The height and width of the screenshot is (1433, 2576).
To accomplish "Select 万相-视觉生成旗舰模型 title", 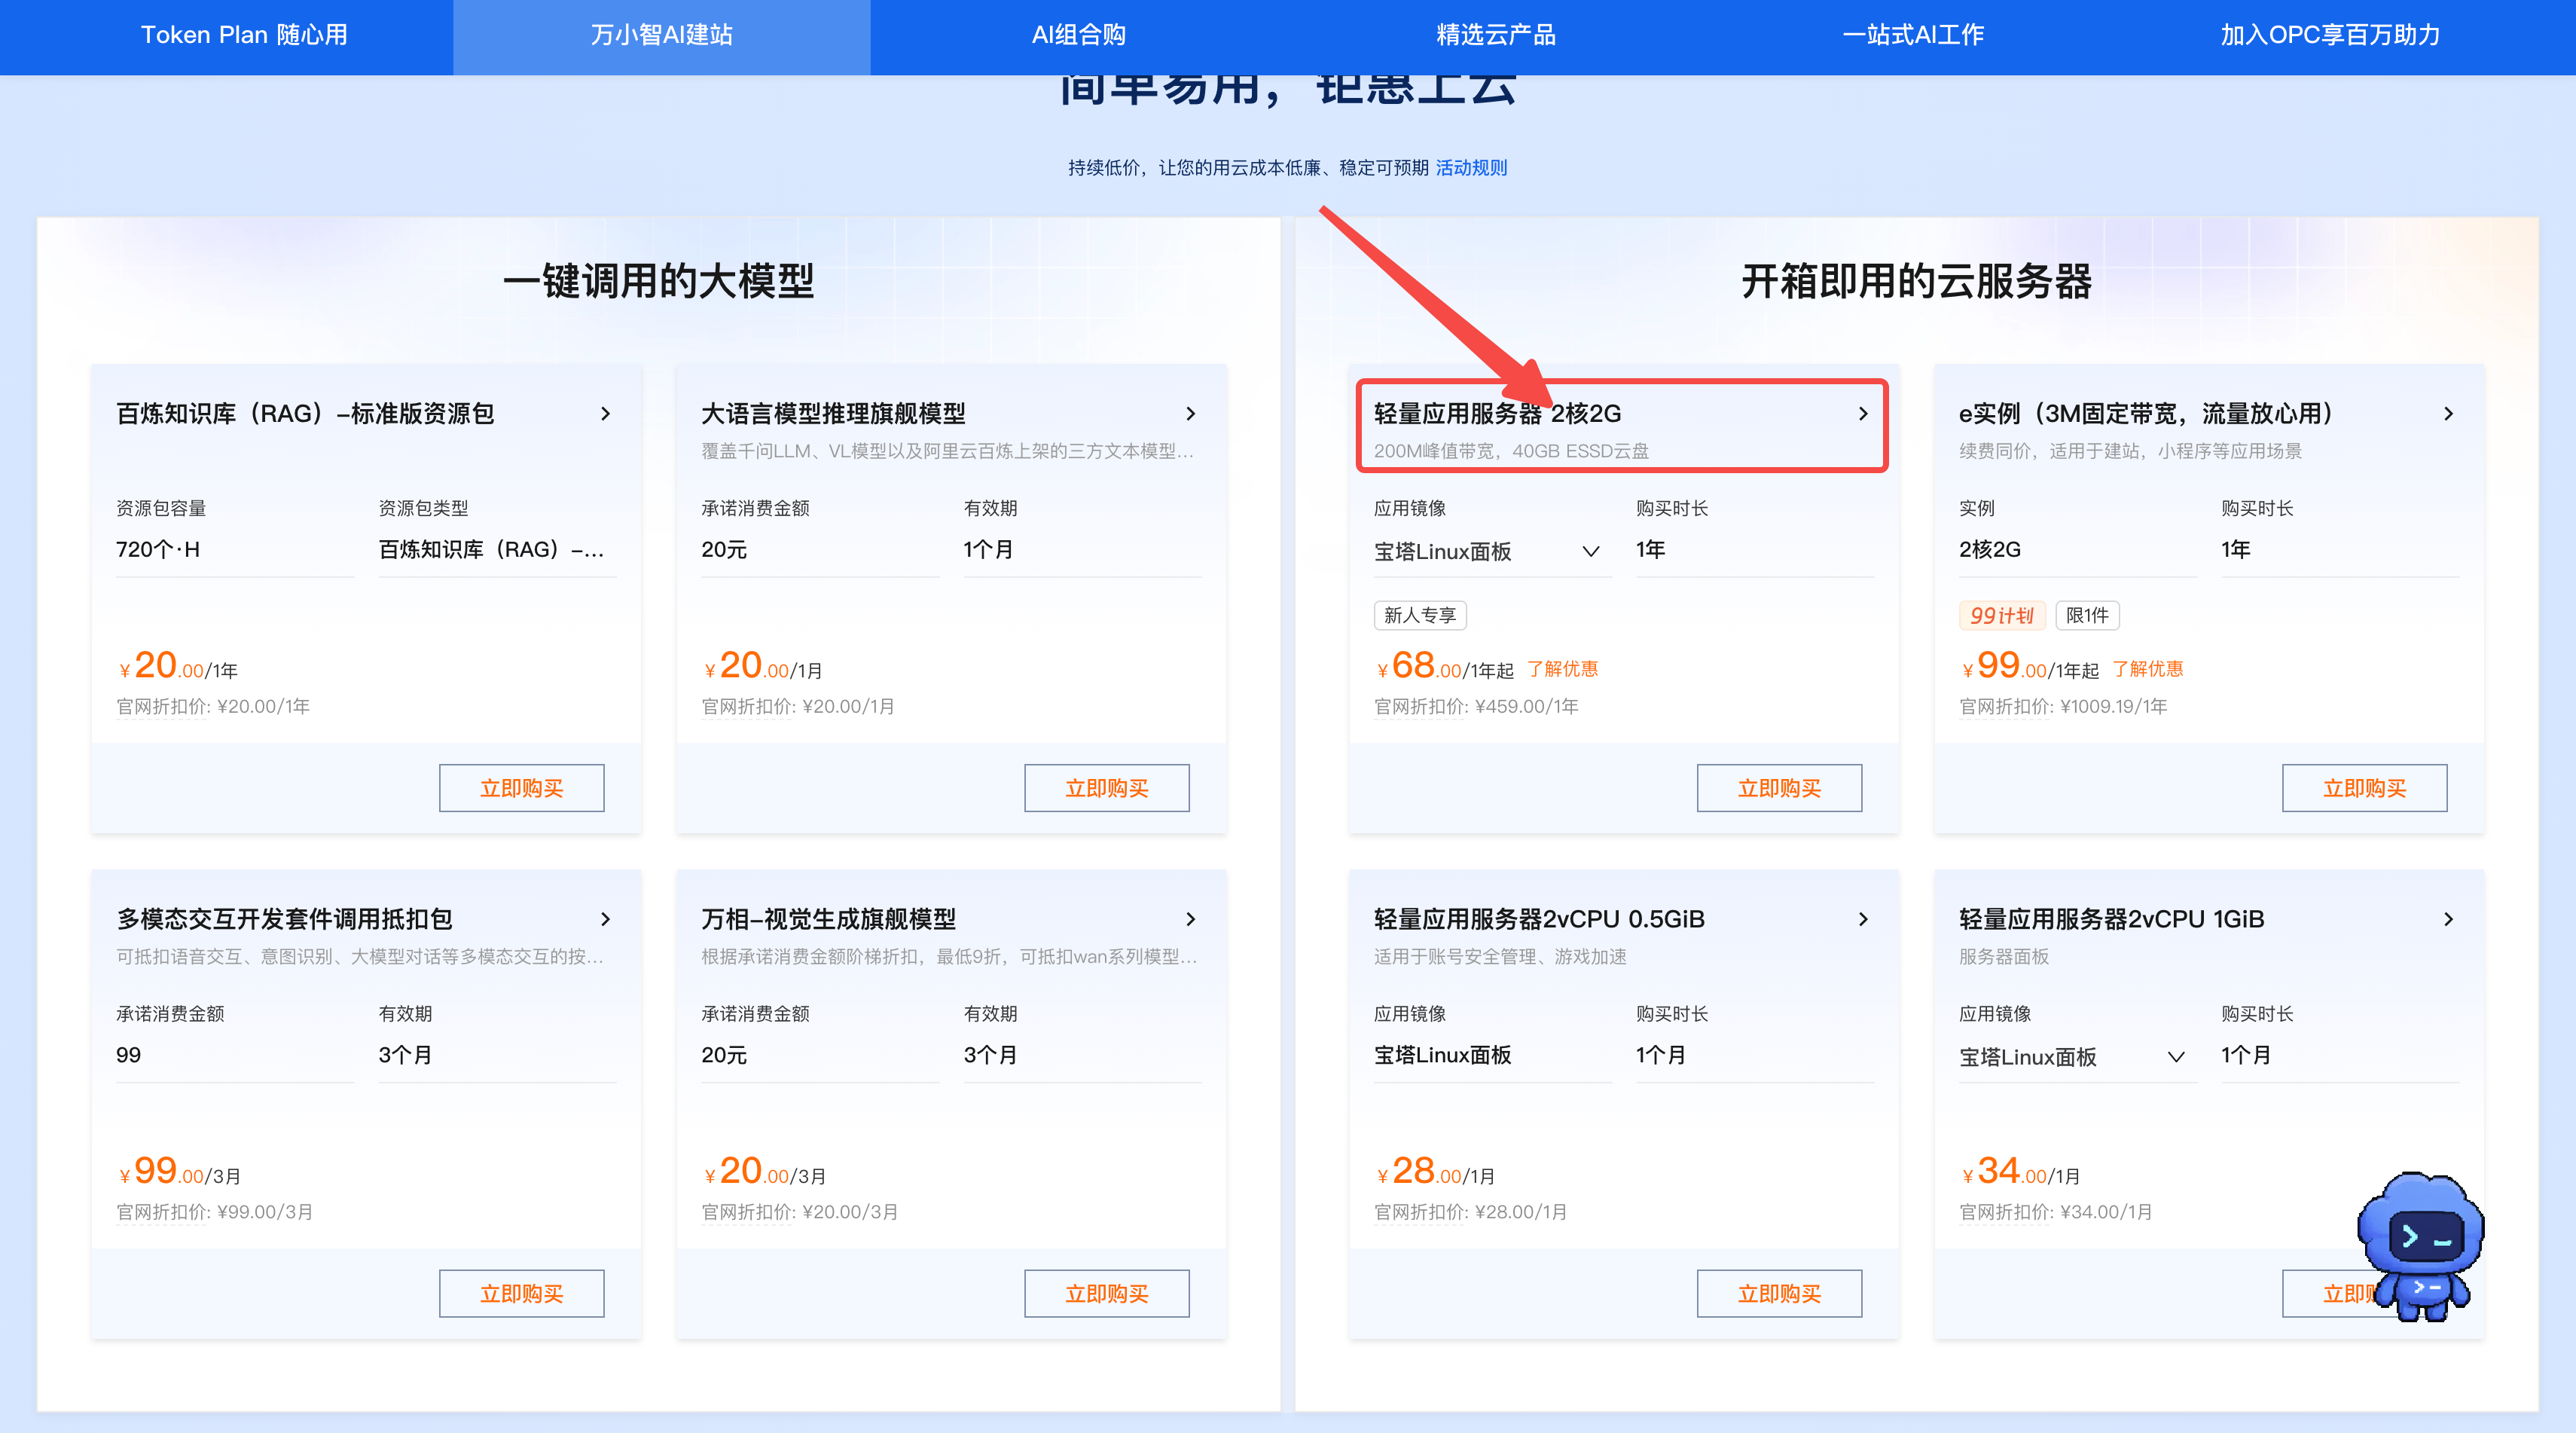I will [x=828, y=919].
